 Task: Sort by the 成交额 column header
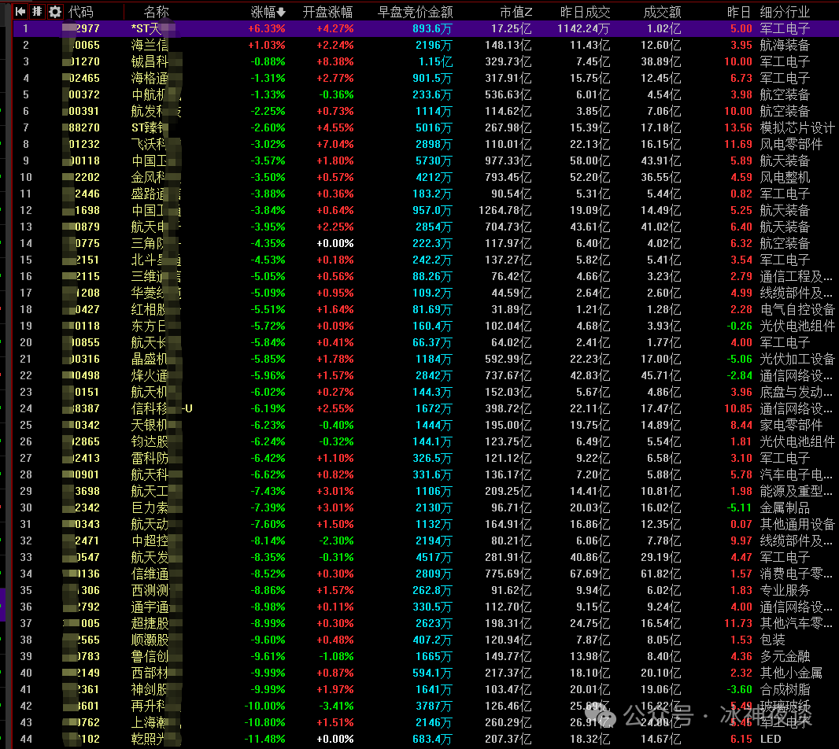click(662, 12)
